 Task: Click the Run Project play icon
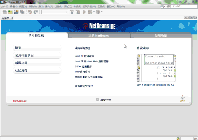pyautogui.click(x=84, y=12)
